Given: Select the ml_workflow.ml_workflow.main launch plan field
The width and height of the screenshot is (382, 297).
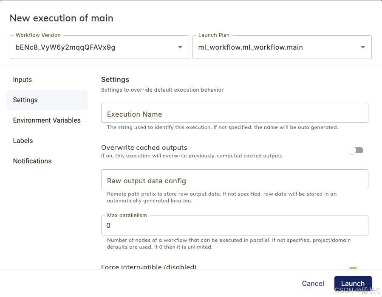Looking at the screenshot, I should coord(251,47).
